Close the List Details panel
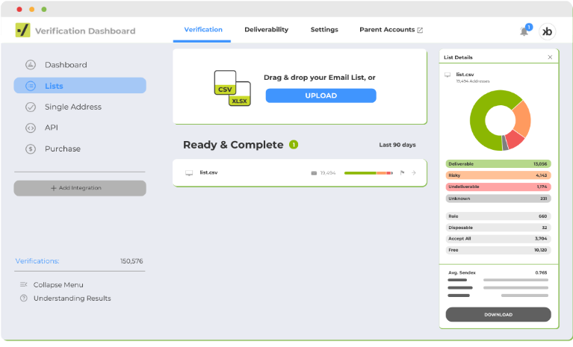The width and height of the screenshot is (573, 347). 550,57
